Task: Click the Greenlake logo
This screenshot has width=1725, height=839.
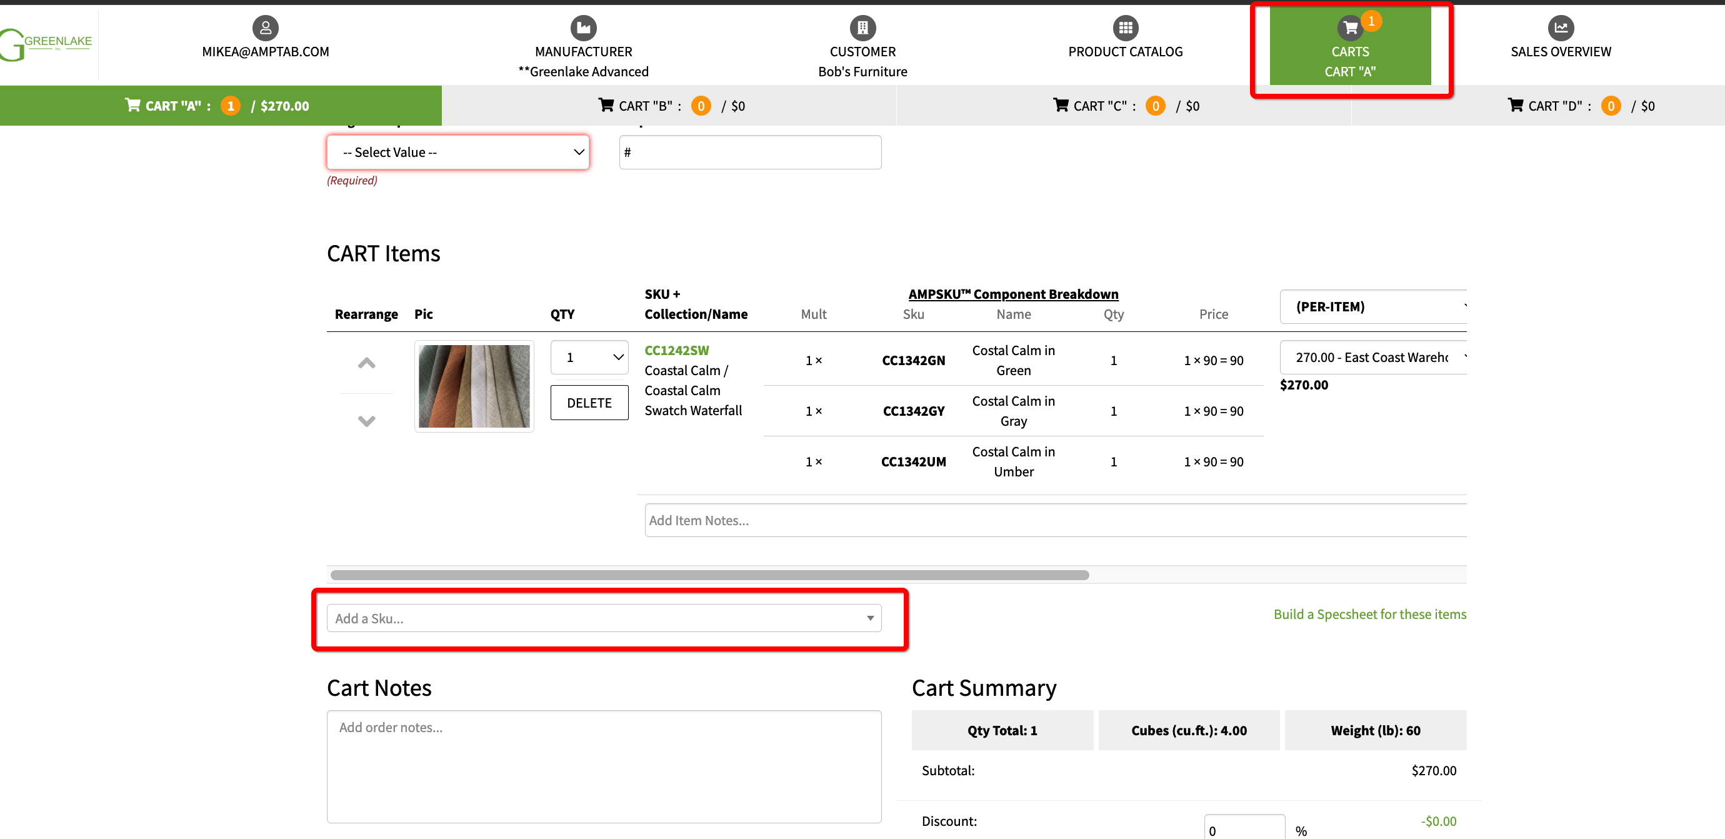Action: click(47, 44)
